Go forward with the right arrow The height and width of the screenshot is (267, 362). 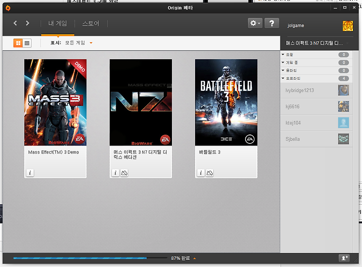pos(28,23)
